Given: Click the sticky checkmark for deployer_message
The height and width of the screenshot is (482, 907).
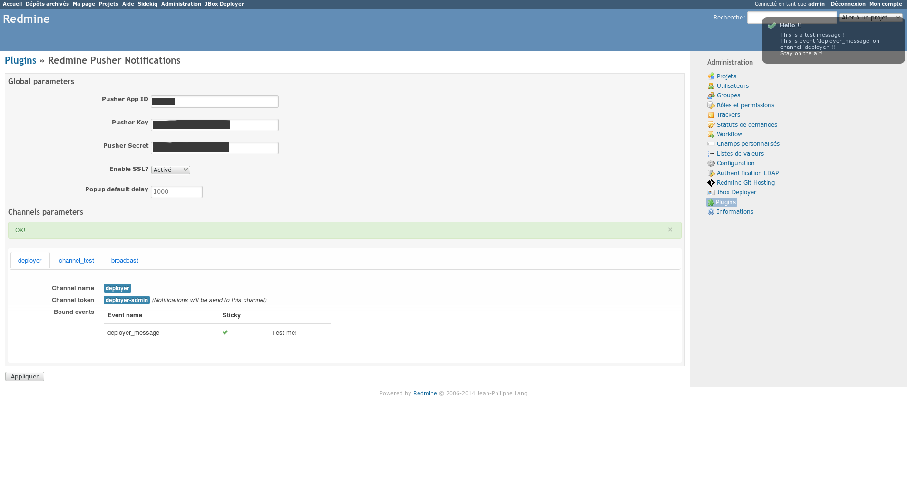Looking at the screenshot, I should [x=225, y=332].
